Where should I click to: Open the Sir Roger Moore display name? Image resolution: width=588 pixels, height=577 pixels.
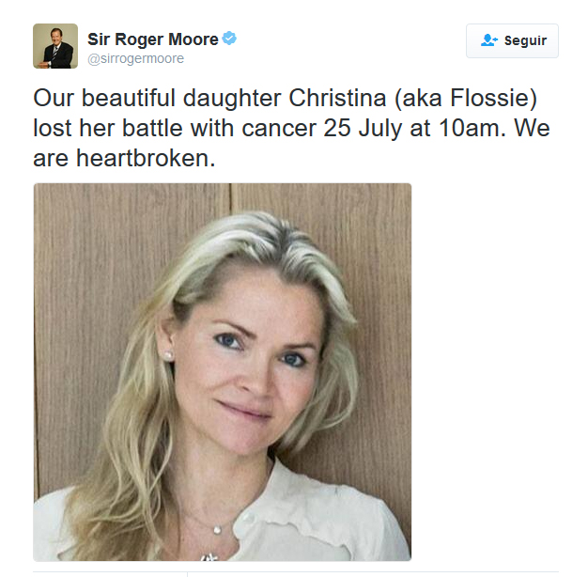tap(152, 39)
